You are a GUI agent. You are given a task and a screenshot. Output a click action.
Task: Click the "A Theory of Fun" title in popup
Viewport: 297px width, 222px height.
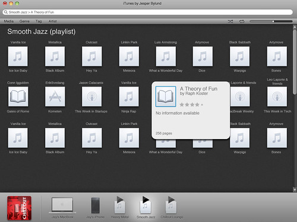[x=198, y=89]
